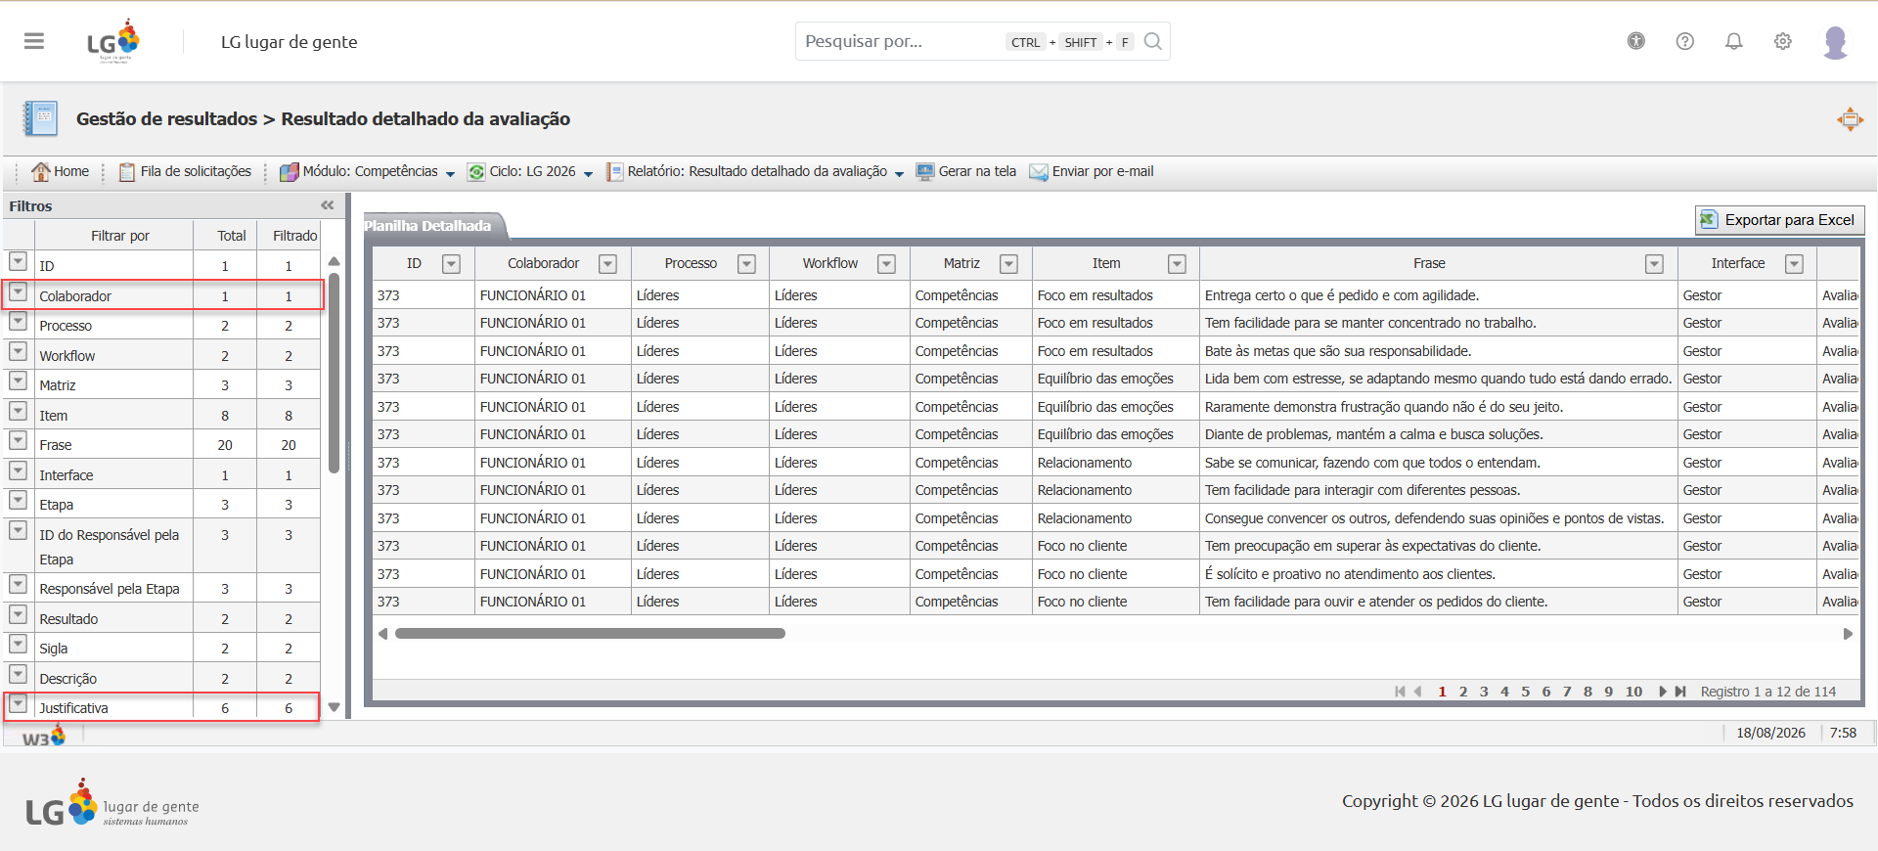Click Exportar para Excel button
The height and width of the screenshot is (851, 1878).
pos(1779,220)
